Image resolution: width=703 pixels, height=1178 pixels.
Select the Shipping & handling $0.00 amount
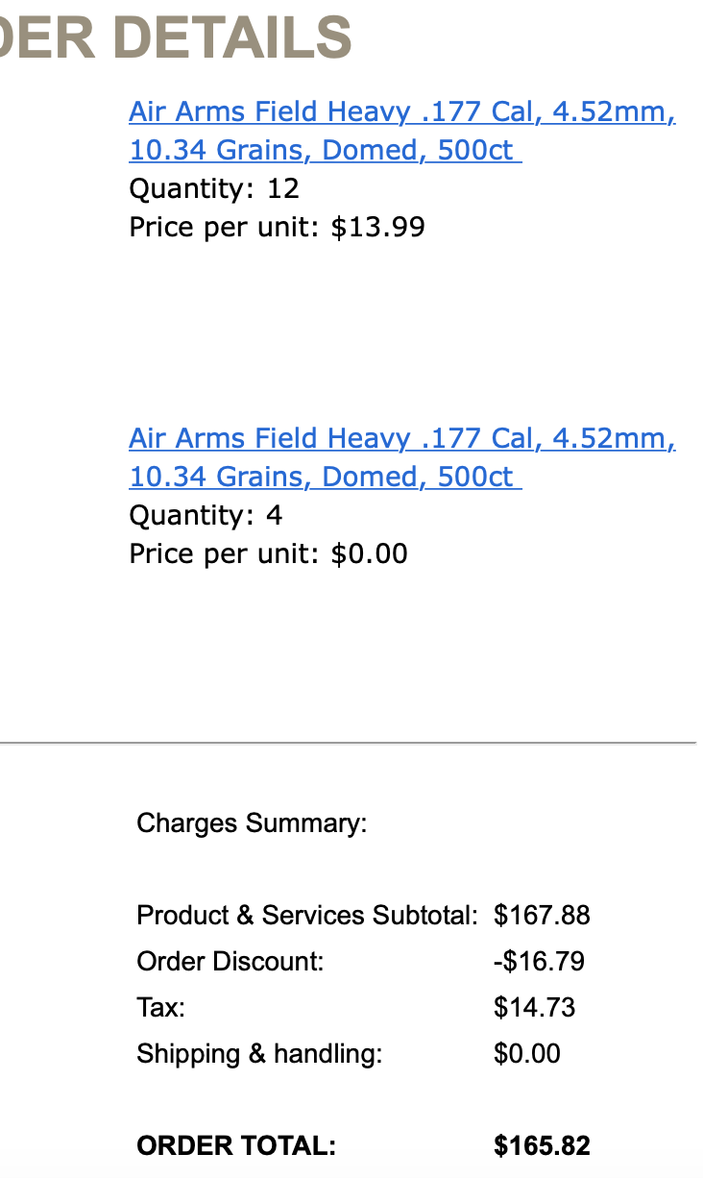click(x=527, y=1053)
